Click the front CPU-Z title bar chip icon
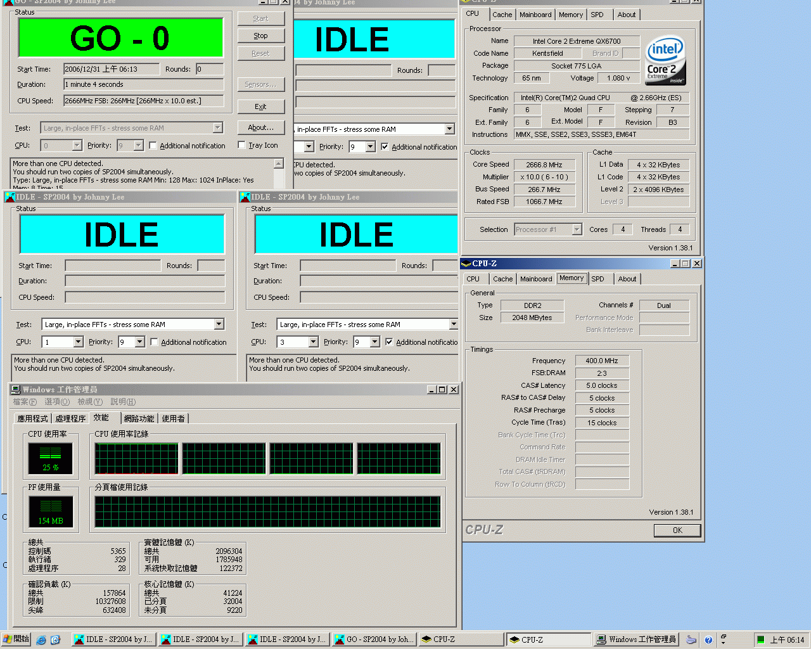811x649 pixels. click(466, 264)
